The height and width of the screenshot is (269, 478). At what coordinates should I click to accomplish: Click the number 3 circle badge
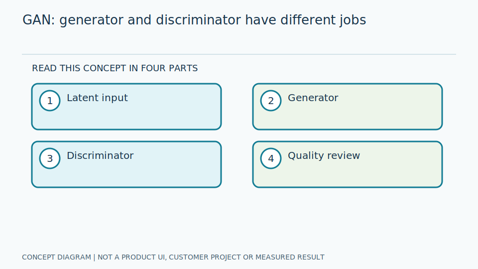pyautogui.click(x=50, y=158)
